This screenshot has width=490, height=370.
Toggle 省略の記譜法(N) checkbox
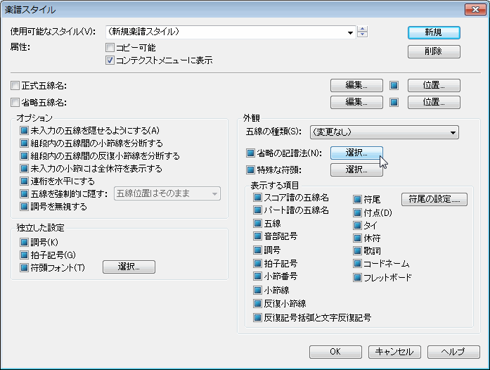click(x=250, y=153)
